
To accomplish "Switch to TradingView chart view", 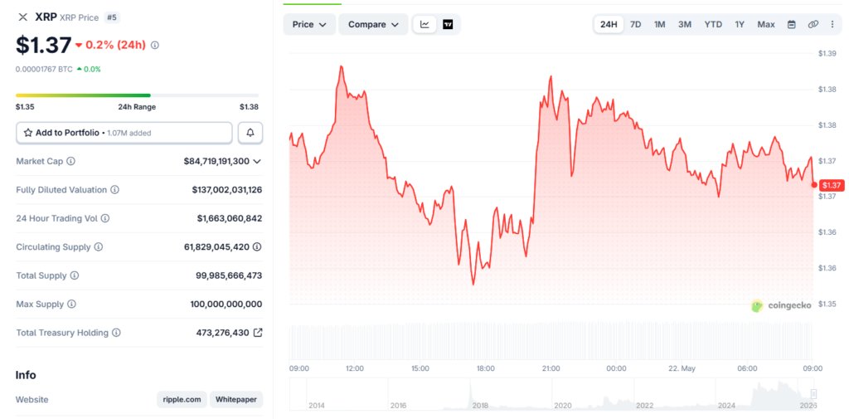I will click(448, 24).
